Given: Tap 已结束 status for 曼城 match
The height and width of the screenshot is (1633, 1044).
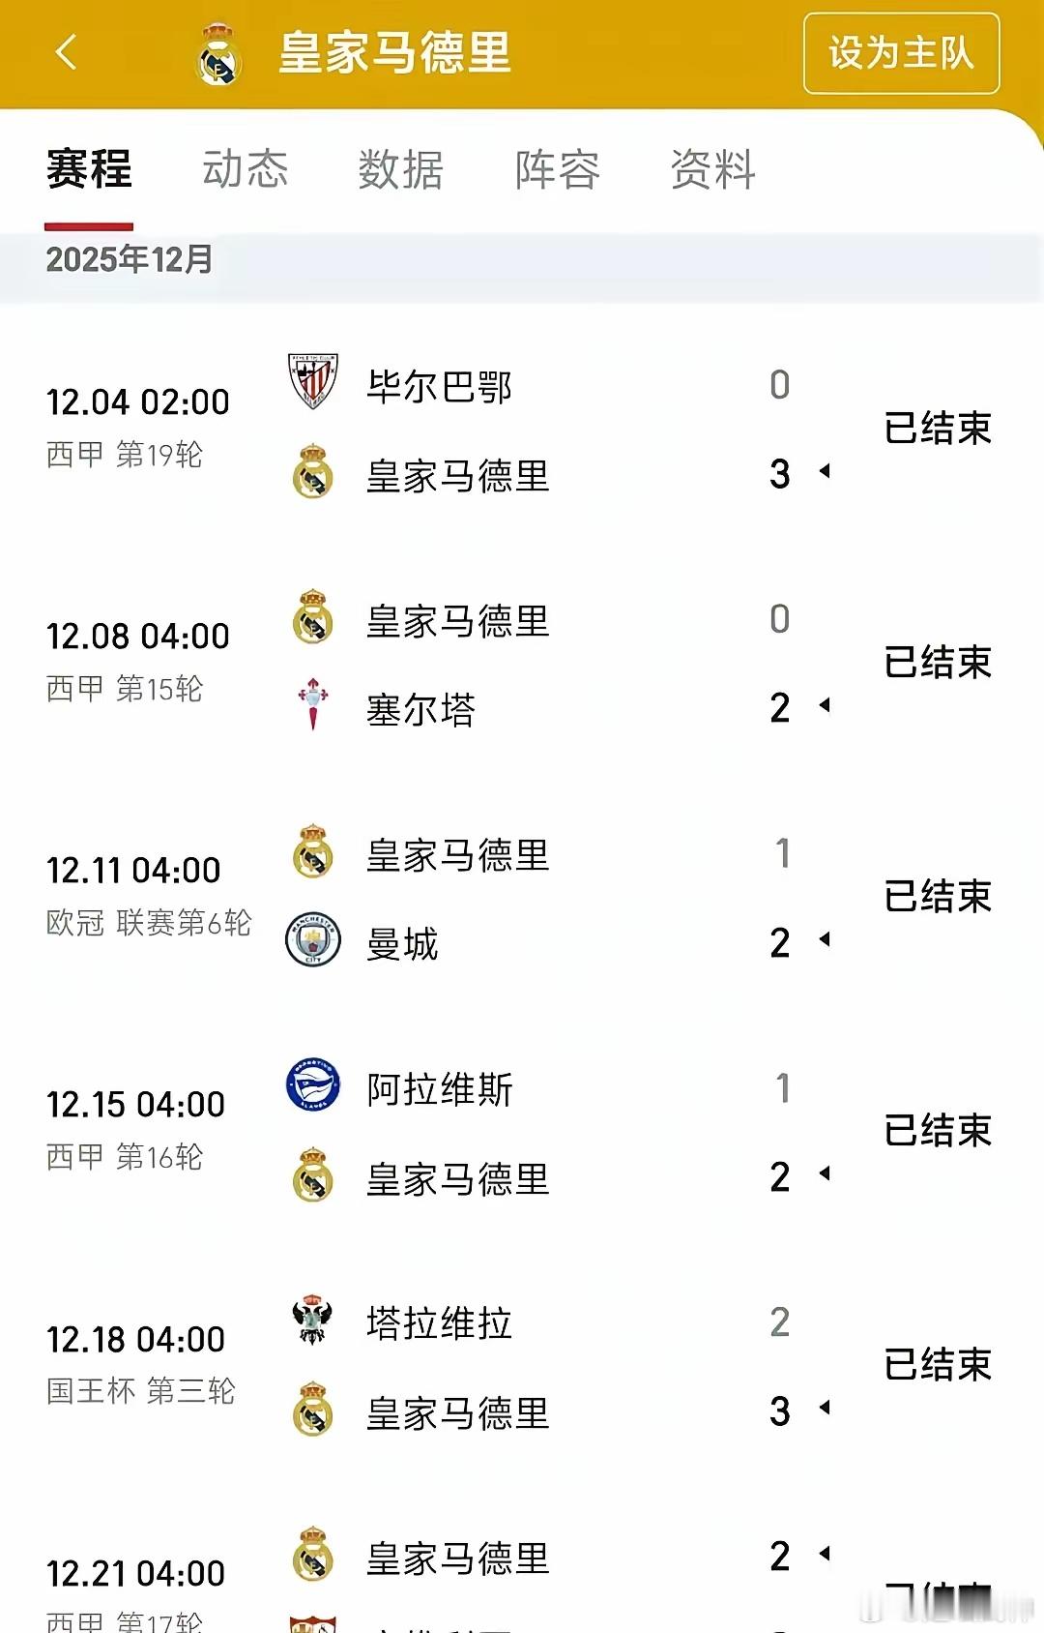Looking at the screenshot, I should (938, 896).
